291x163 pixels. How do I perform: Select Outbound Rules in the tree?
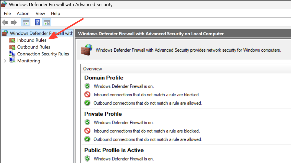34,47
